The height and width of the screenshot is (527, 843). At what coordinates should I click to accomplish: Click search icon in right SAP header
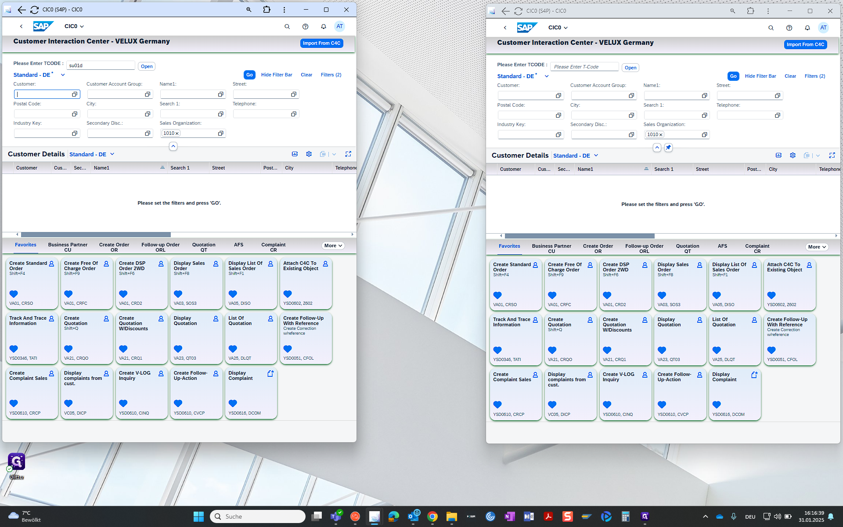point(771,28)
